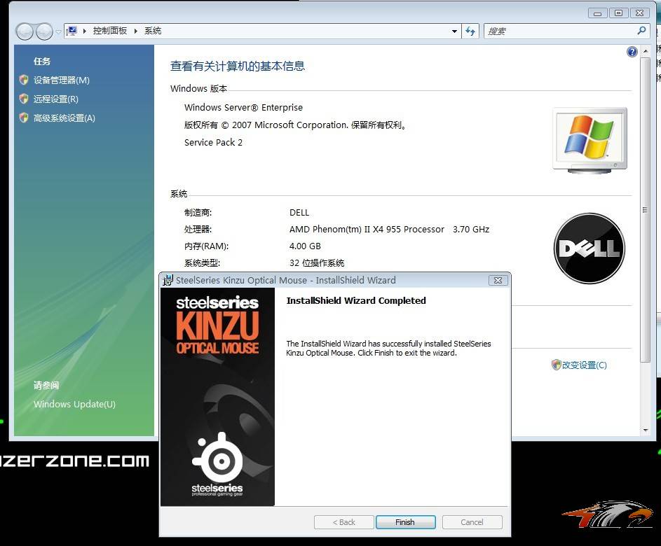Click the 'AMD Phenom(tm) II X4 955 Processor' value
This screenshot has width=661, height=546.
(x=367, y=230)
